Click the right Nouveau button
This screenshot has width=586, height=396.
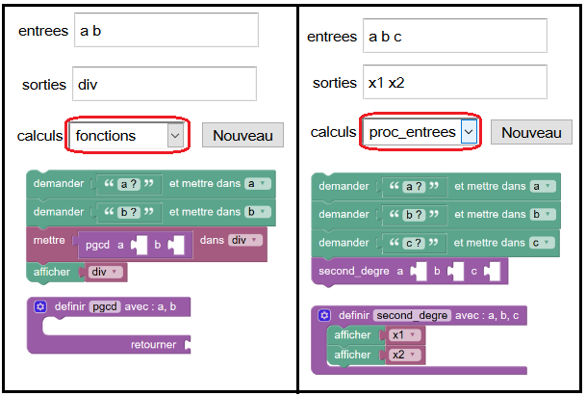point(531,132)
